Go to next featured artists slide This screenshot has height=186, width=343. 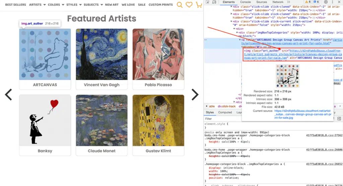tap(195, 95)
